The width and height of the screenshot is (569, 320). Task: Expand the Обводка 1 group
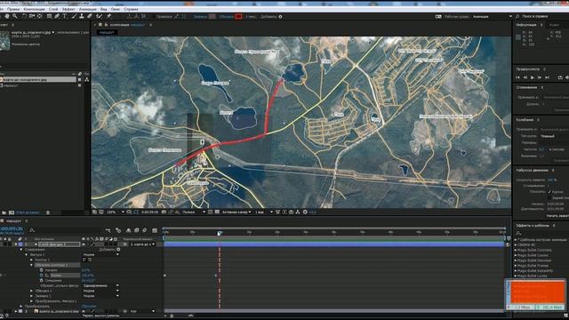coord(32,291)
